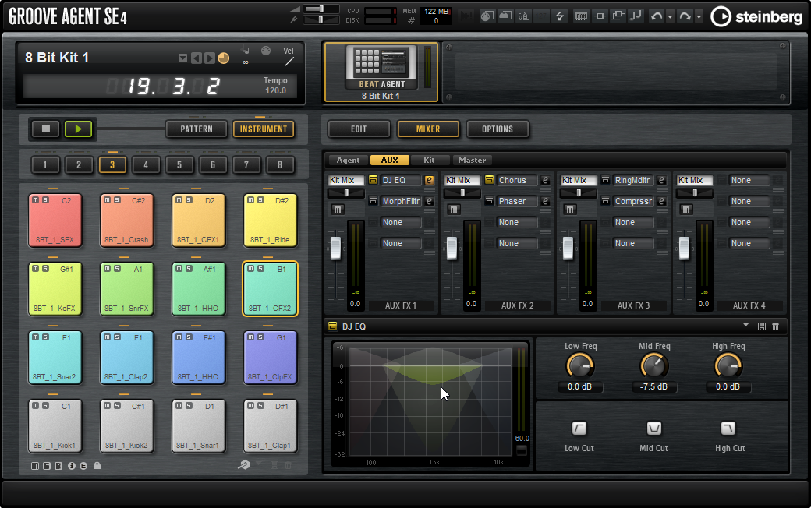Image resolution: width=811 pixels, height=508 pixels.
Task: Click the RAM save toolbar icon
Action: [x=581, y=16]
